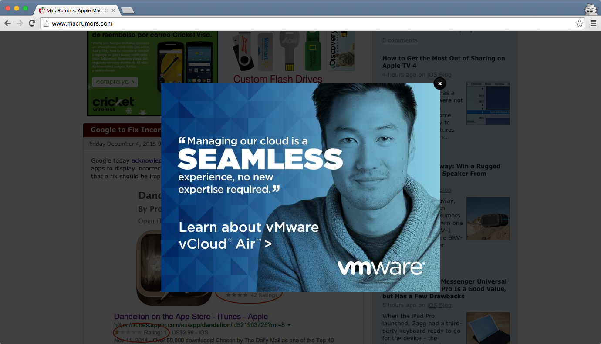
Task: Select the Mac Rumors browser tab
Action: [x=77, y=10]
